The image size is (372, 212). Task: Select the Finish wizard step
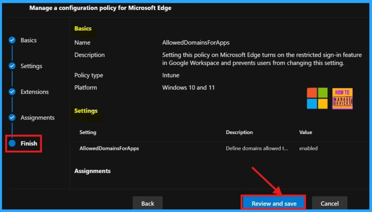(x=29, y=143)
